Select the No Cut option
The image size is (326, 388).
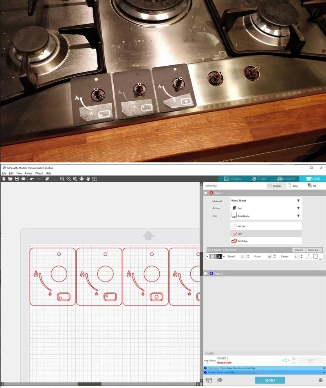(266, 226)
